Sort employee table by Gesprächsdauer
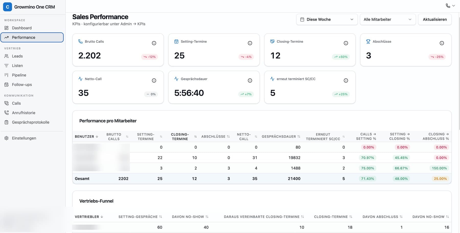 281,137
